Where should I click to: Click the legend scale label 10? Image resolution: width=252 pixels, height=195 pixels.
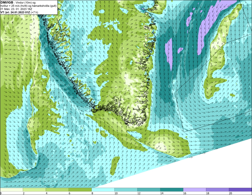tap(116, 193)
